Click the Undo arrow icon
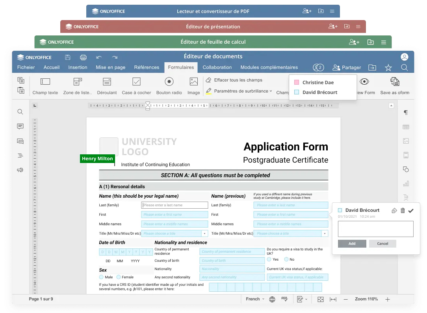 (x=99, y=57)
